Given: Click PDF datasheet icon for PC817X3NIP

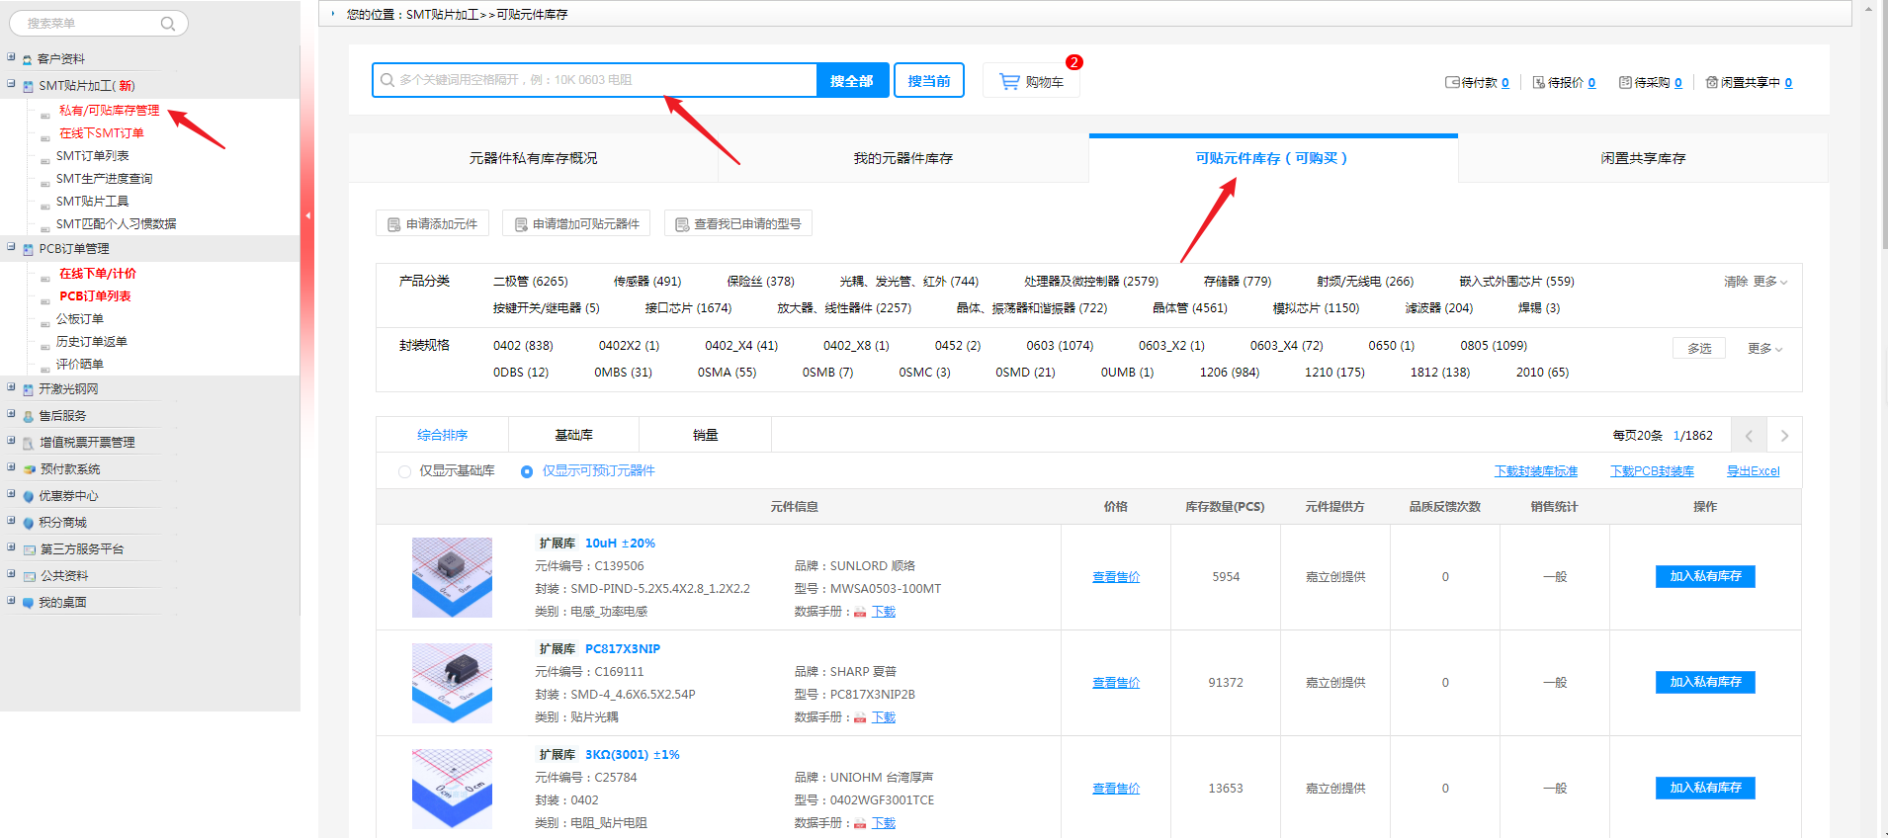Looking at the screenshot, I should 860,718.
